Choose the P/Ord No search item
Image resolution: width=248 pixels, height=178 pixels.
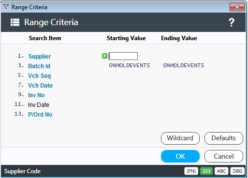click(x=40, y=115)
